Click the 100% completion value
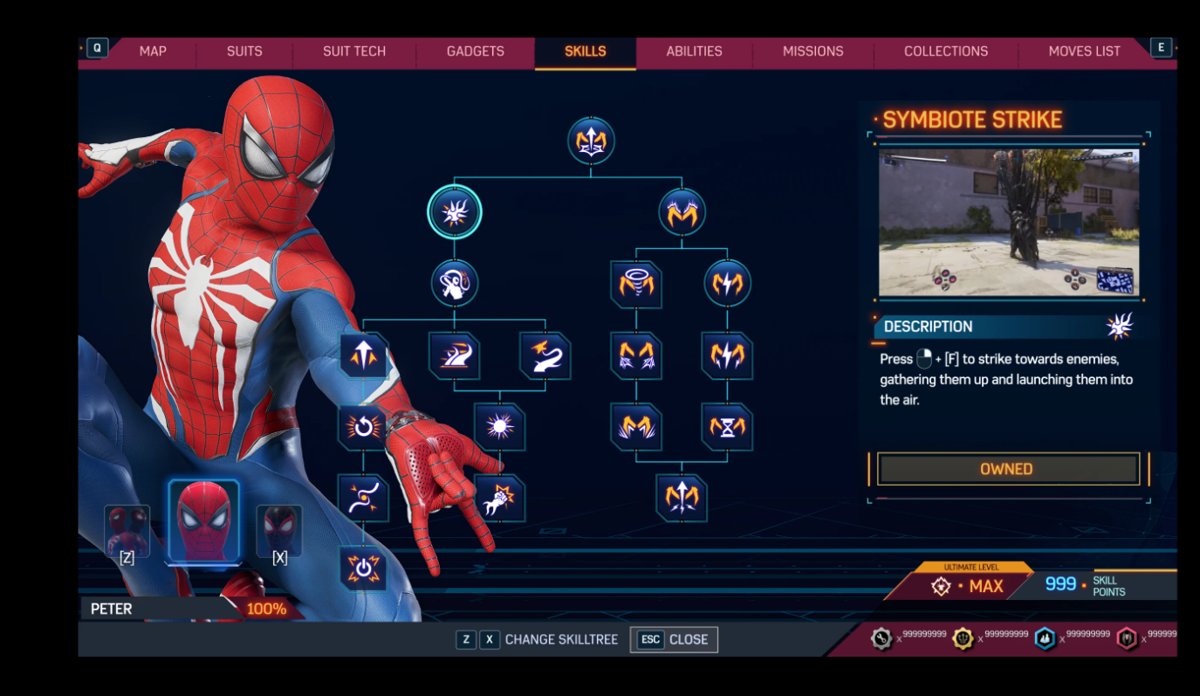 tap(266, 609)
